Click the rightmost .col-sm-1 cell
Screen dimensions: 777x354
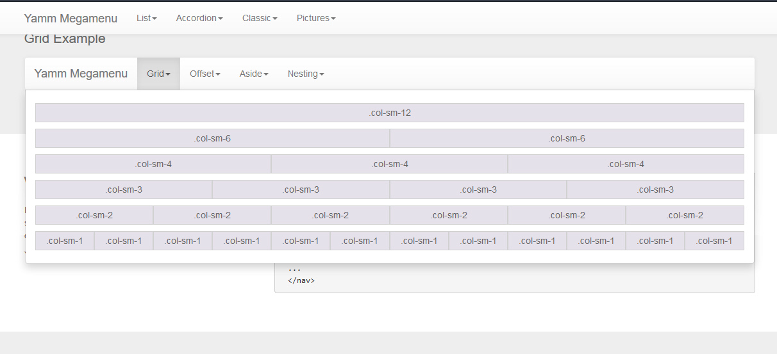click(714, 241)
